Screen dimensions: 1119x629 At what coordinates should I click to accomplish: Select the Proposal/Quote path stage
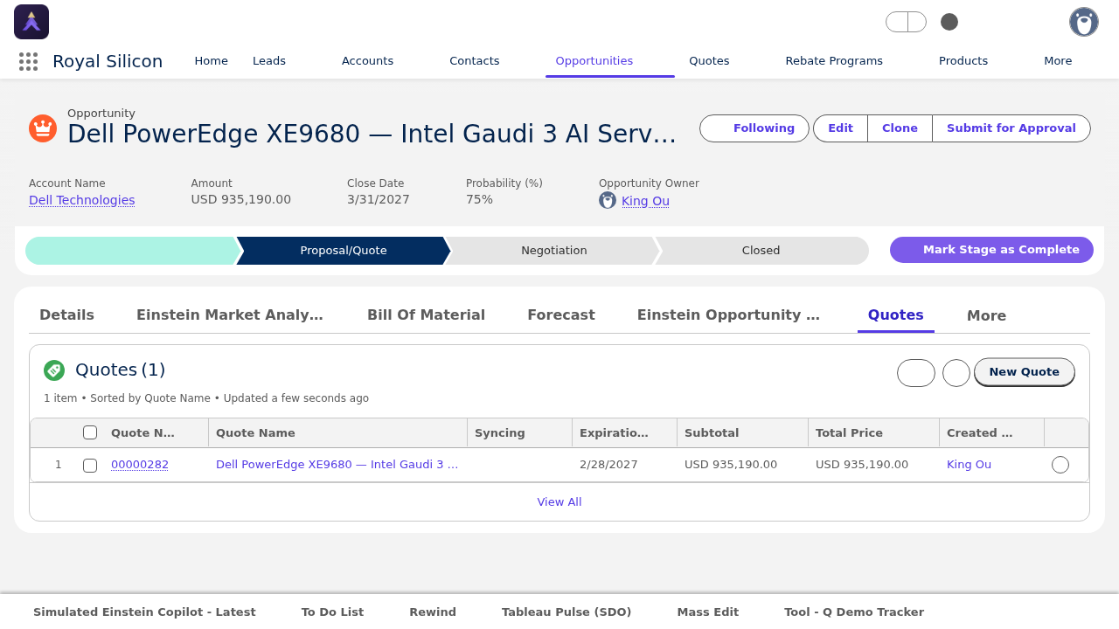click(x=344, y=251)
